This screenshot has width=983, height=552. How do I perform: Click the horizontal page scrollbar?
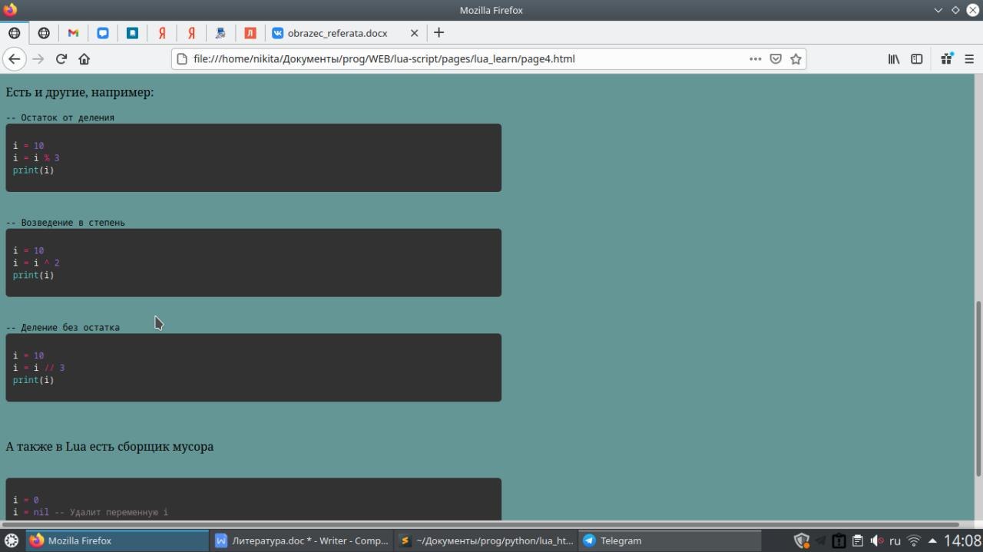[480, 524]
